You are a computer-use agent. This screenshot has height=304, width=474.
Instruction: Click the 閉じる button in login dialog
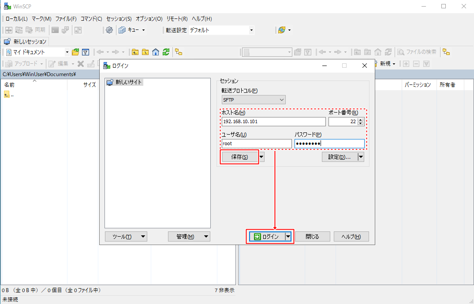(312, 237)
